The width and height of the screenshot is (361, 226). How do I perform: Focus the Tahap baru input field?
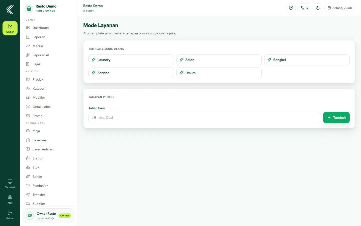[x=205, y=118]
